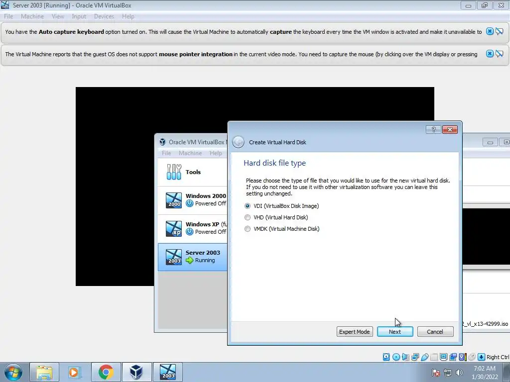
Task: Click the recording status bar icon
Action: pos(453,357)
